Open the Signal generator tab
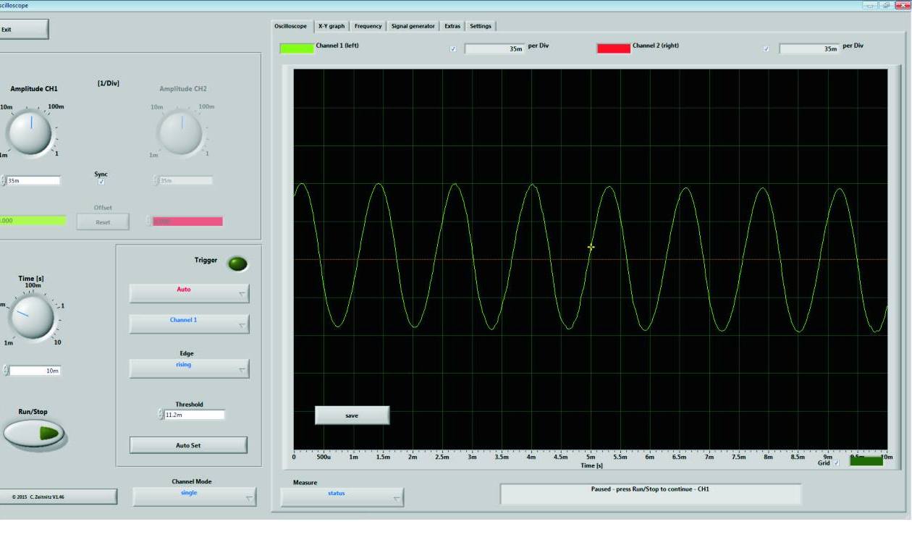Image resolution: width=912 pixels, height=540 pixels. click(x=413, y=26)
